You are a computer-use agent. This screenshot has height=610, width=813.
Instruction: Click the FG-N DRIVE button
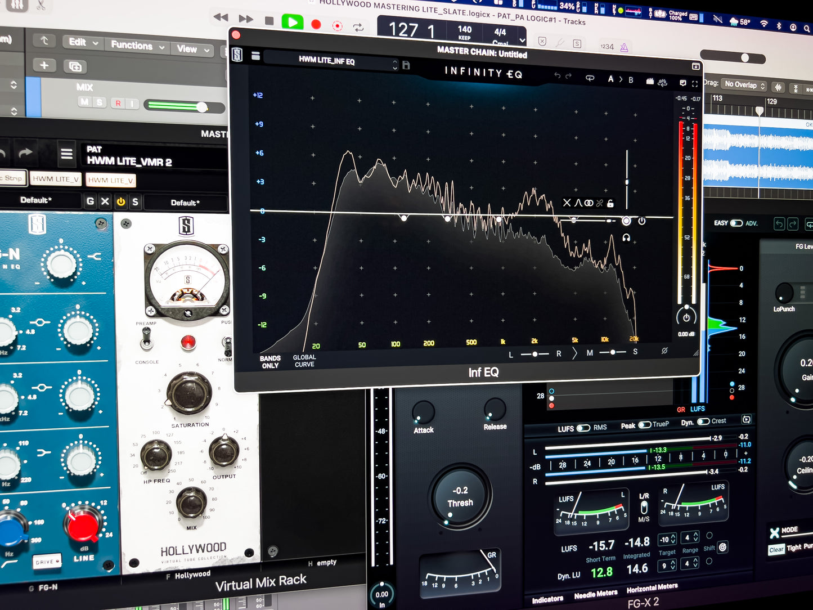pyautogui.click(x=46, y=561)
